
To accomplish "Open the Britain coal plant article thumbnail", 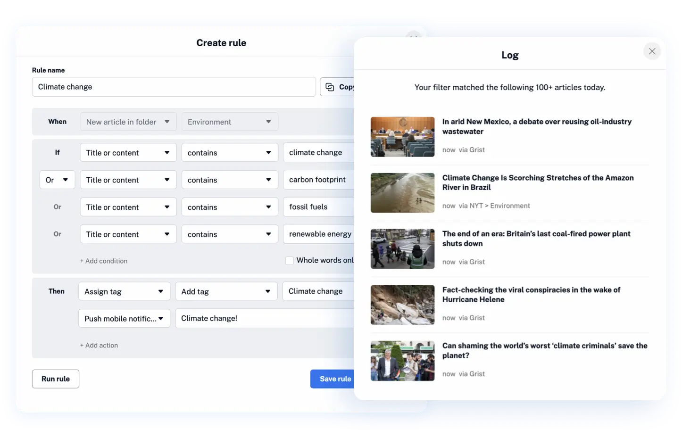I will click(x=402, y=249).
